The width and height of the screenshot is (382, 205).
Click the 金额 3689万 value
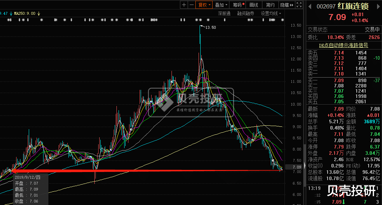(x=372, y=122)
